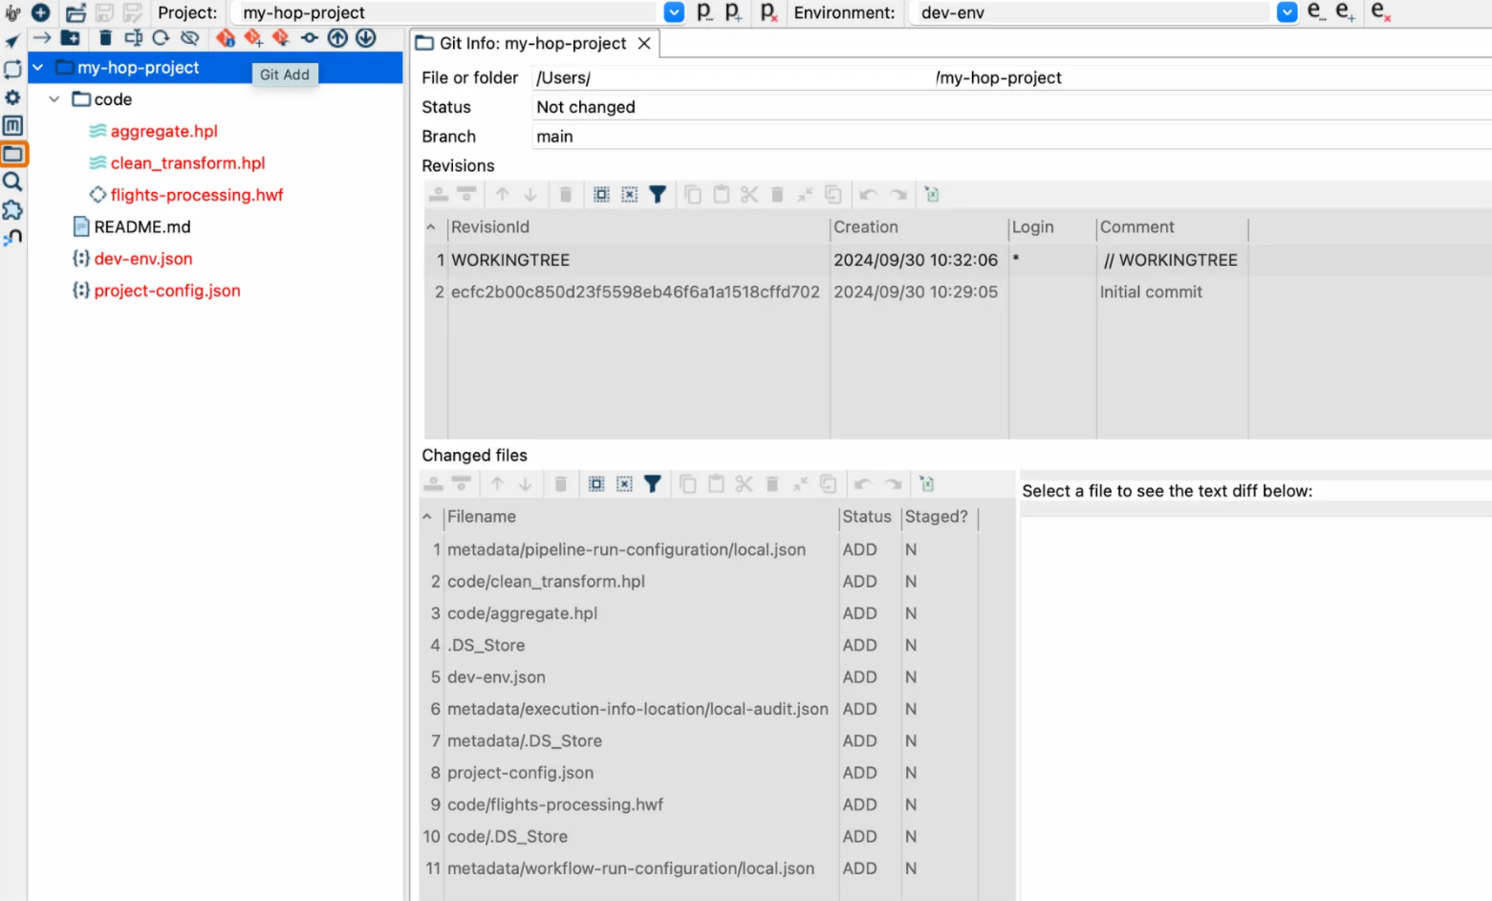Open the File Explorer perspective in sidebar

(13, 154)
